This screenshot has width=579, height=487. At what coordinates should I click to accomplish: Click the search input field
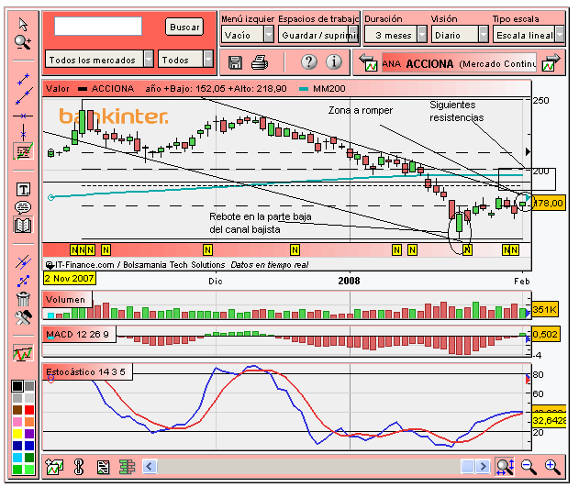[x=98, y=27]
